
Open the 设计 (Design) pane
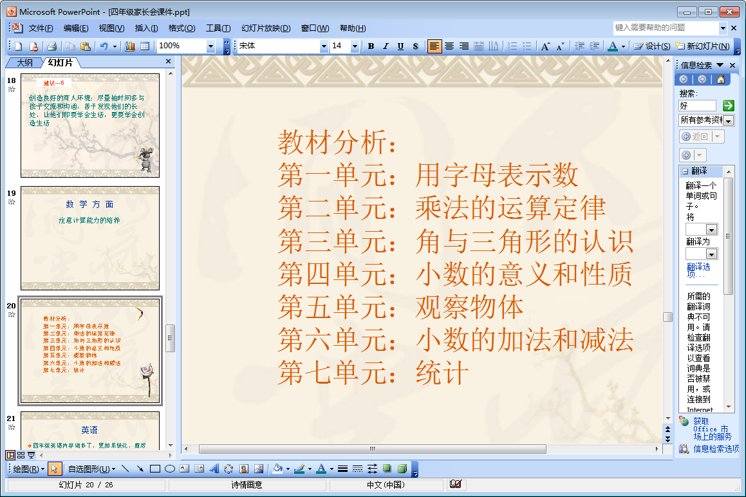coord(652,46)
